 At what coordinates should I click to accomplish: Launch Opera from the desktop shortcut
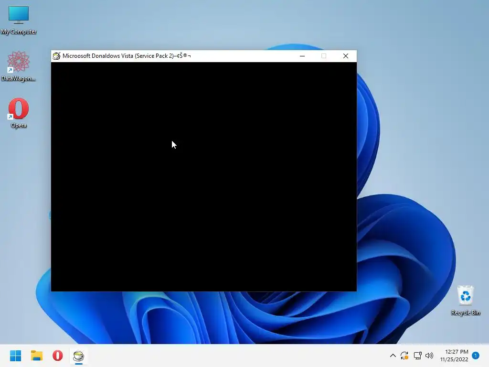click(x=19, y=113)
